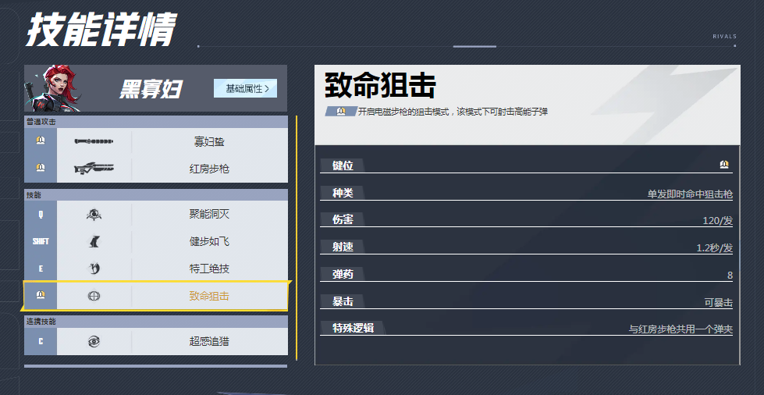Click the 超感追猎 eye icon

(94, 341)
